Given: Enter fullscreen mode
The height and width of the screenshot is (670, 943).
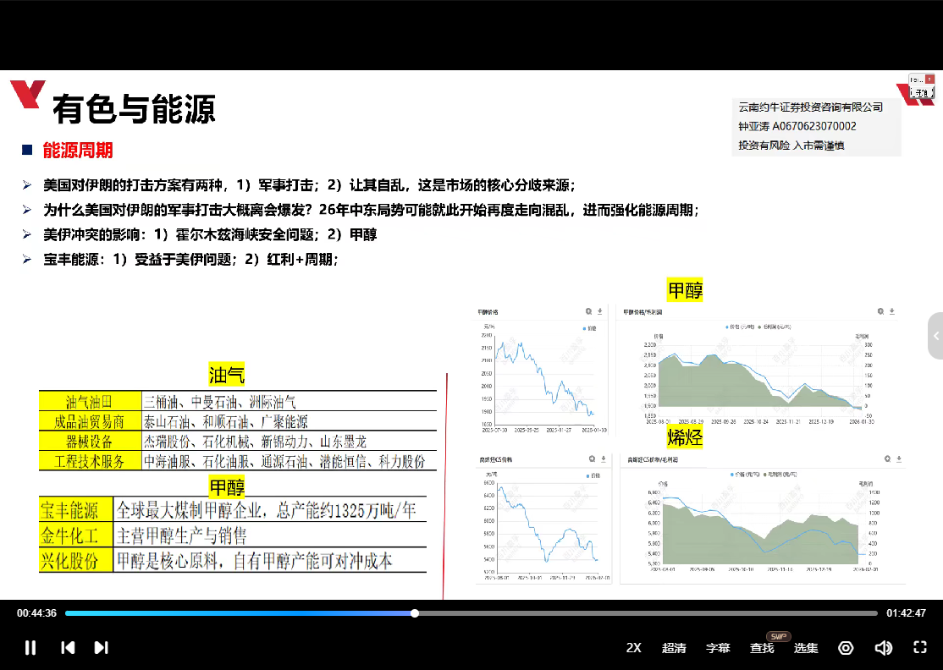Looking at the screenshot, I should coord(920,647).
